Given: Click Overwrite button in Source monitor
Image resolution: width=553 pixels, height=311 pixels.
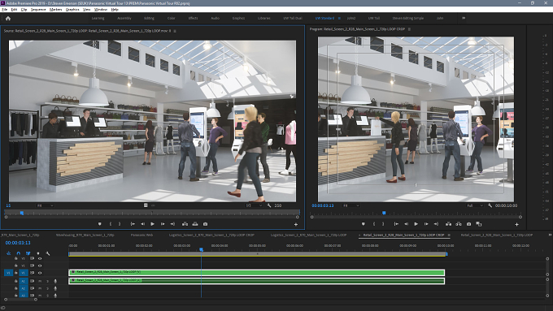Looking at the screenshot, I should tap(195, 224).
